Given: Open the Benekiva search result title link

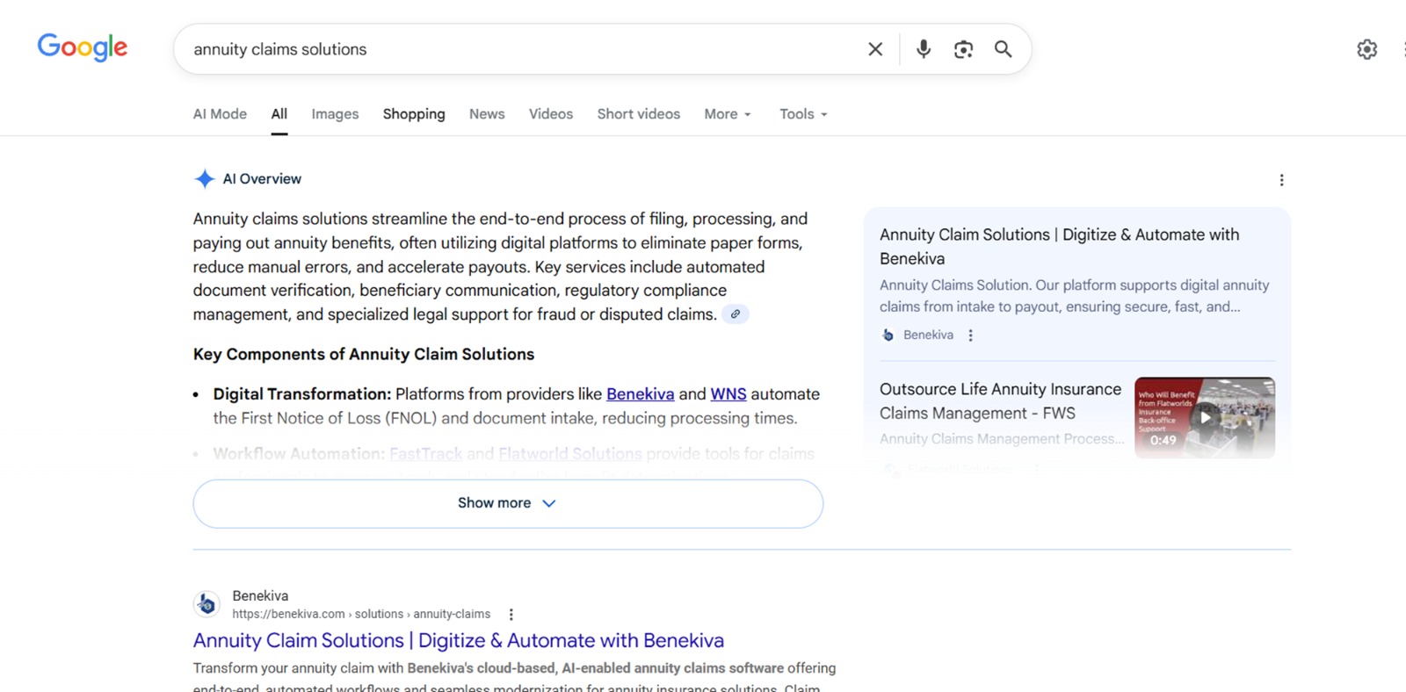Looking at the screenshot, I should click(459, 640).
